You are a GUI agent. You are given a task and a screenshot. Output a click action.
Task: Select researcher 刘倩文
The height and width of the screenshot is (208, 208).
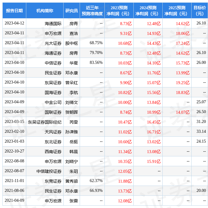(72, 102)
